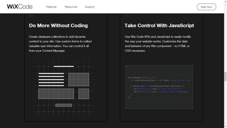
Task: Click the Start Now button
Action: point(206,7)
